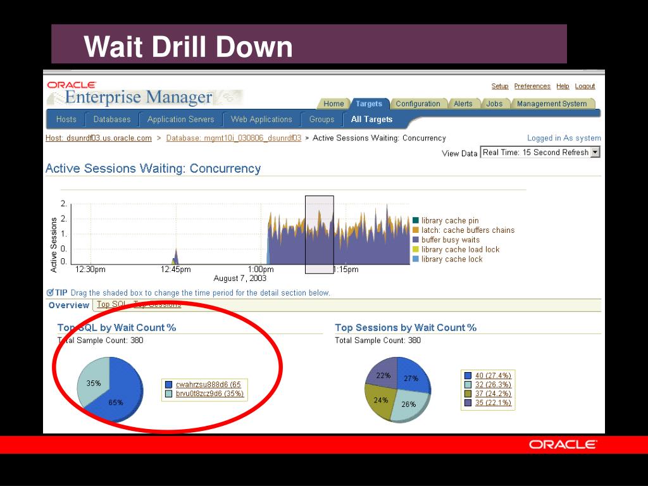The height and width of the screenshot is (486, 648).
Task: Follow Host dsunrdf03.us.oracle.com breadcrumb
Action: pyautogui.click(x=98, y=138)
